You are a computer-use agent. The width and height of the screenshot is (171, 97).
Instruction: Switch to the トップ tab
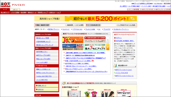(5, 9)
